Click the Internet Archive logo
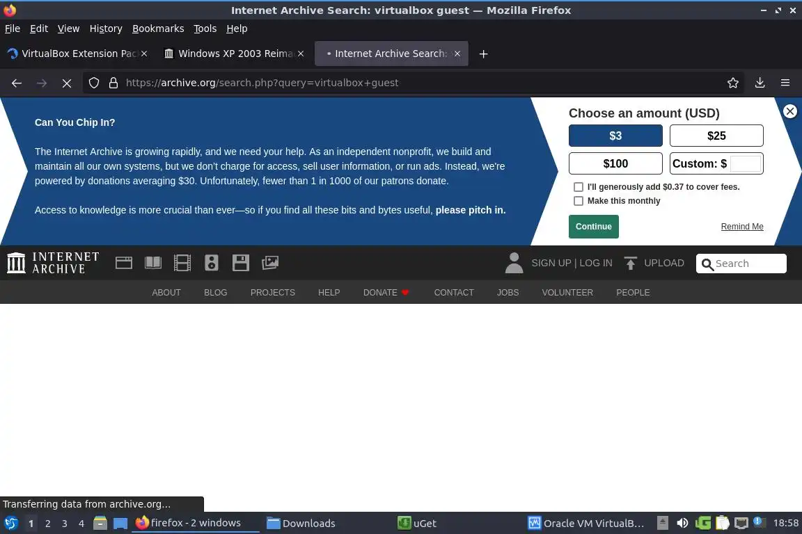The image size is (802, 534). [x=53, y=263]
